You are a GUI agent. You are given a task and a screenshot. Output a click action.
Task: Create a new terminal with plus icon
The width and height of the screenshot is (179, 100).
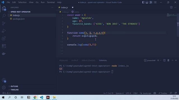tap(158, 61)
